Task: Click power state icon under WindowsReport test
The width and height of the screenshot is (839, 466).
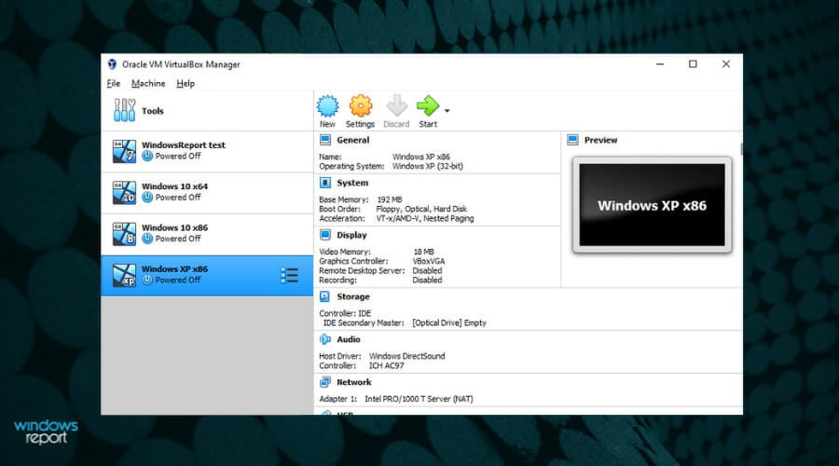Action: tap(147, 157)
